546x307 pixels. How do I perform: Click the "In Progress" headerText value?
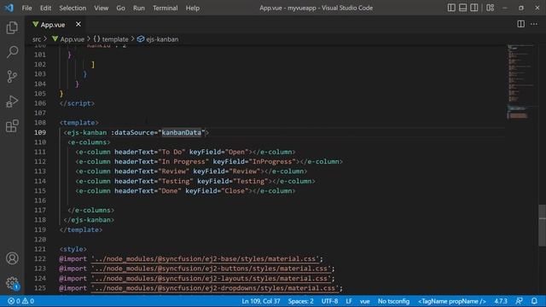pyautogui.click(x=183, y=161)
